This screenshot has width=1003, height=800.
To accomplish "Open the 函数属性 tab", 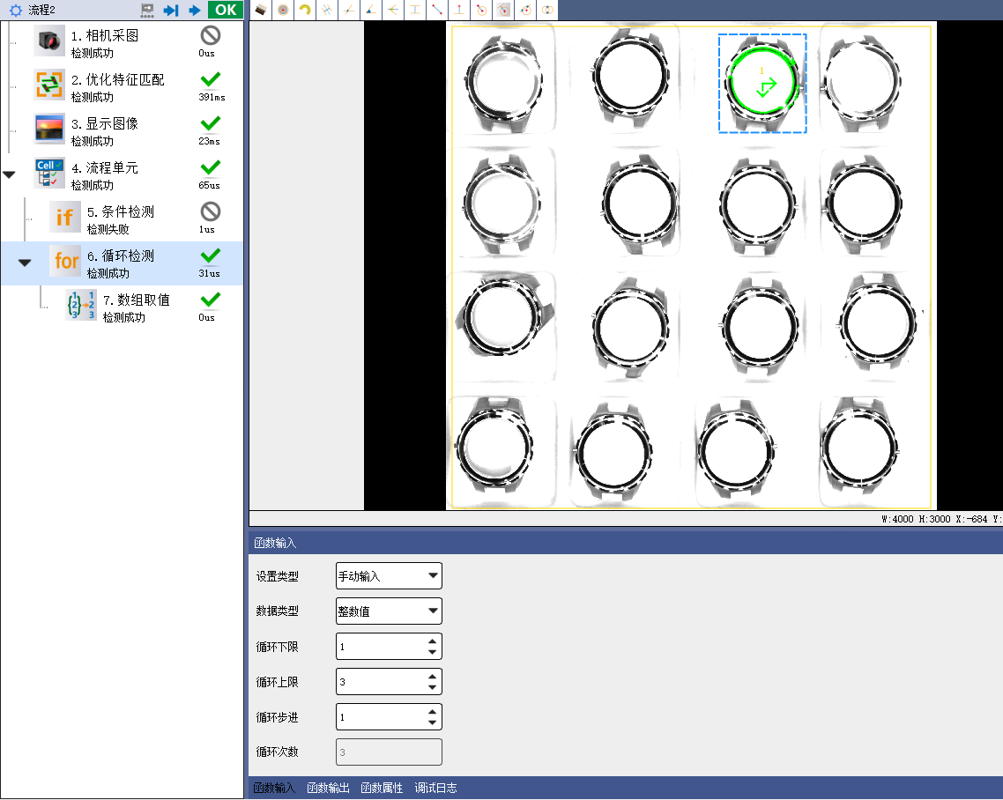I will (382, 788).
